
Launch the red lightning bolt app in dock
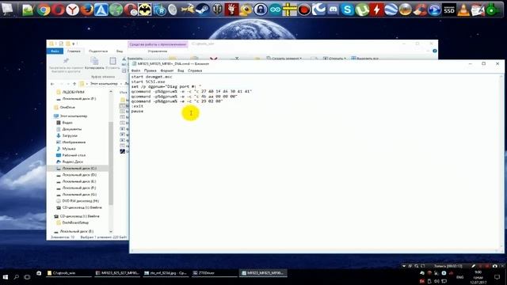coord(377,9)
